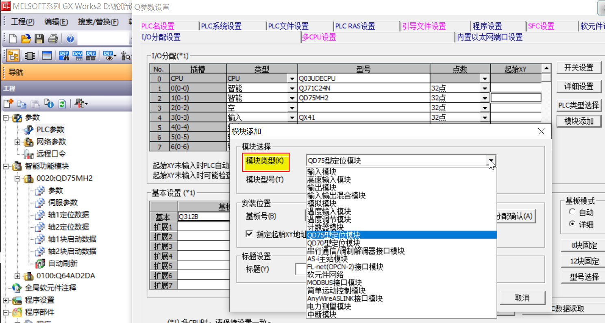Click the print icon in toolbar

[x=53, y=39]
